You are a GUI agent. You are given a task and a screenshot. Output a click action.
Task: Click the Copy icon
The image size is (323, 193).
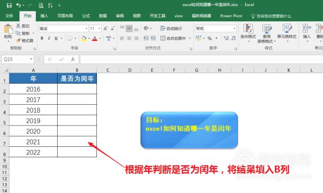(x=18, y=33)
